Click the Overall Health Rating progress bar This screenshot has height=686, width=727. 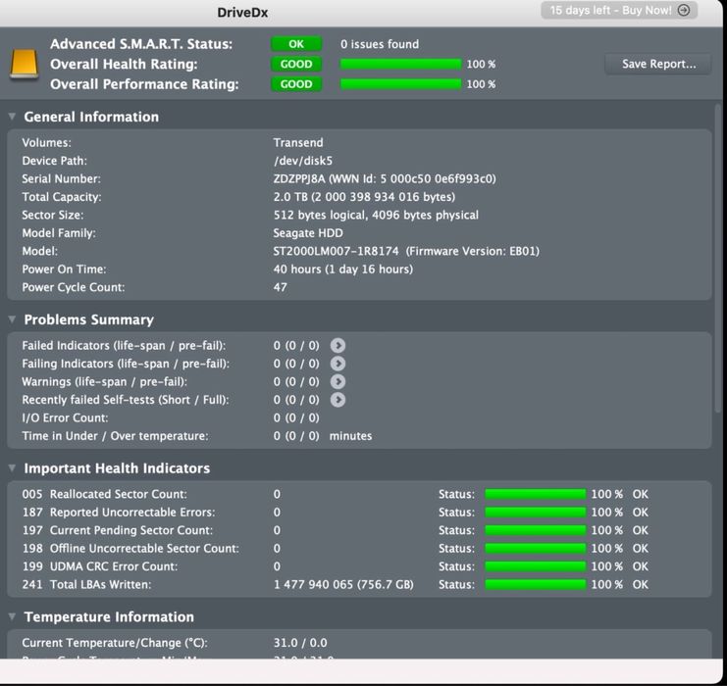tap(400, 64)
